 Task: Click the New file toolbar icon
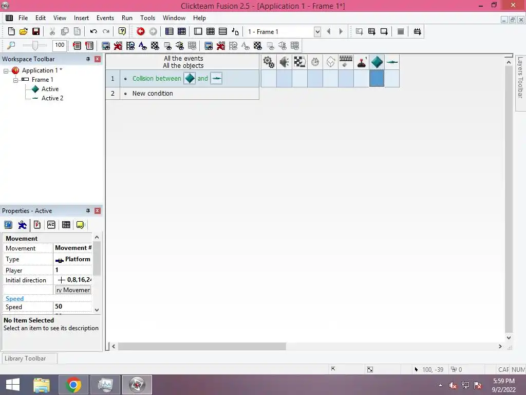(x=11, y=31)
